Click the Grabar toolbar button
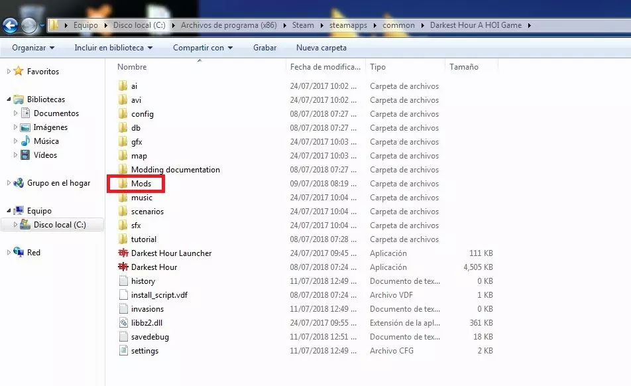 click(x=265, y=48)
